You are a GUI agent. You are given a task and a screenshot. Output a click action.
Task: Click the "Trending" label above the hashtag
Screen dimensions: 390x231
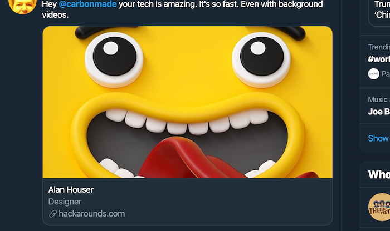379,47
